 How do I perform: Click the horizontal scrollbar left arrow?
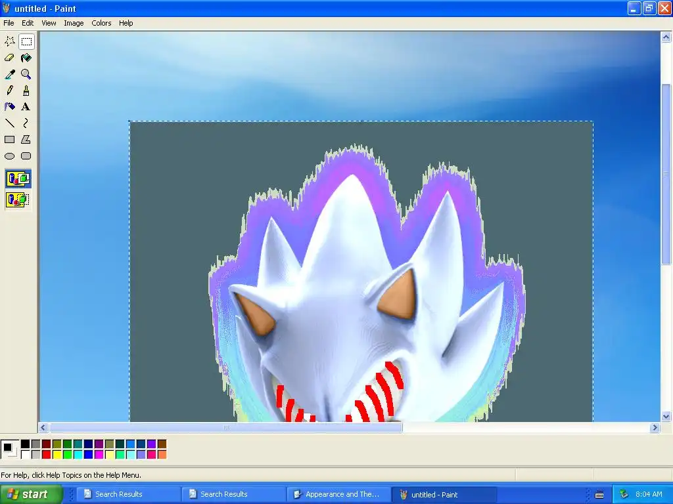coord(43,427)
